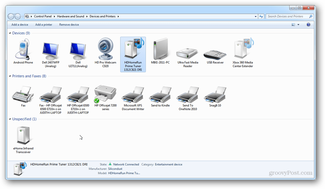Click the Back navigation arrow
Viewport: 325px width, 189px height.
[x=11, y=16]
